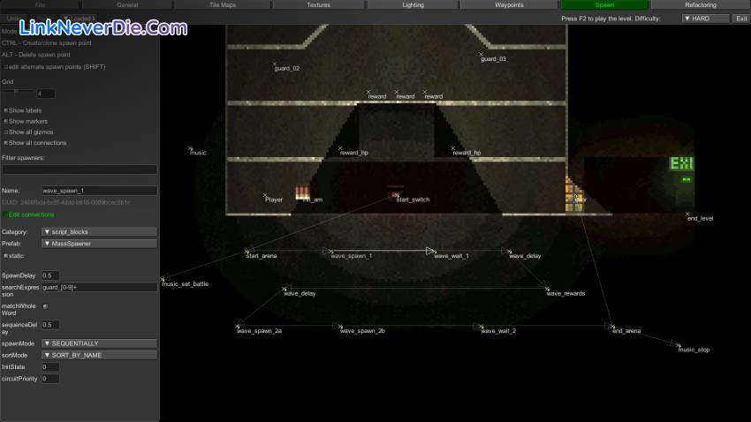Select the Player spawn marker
Screen dimensions: 751x422
click(265, 195)
